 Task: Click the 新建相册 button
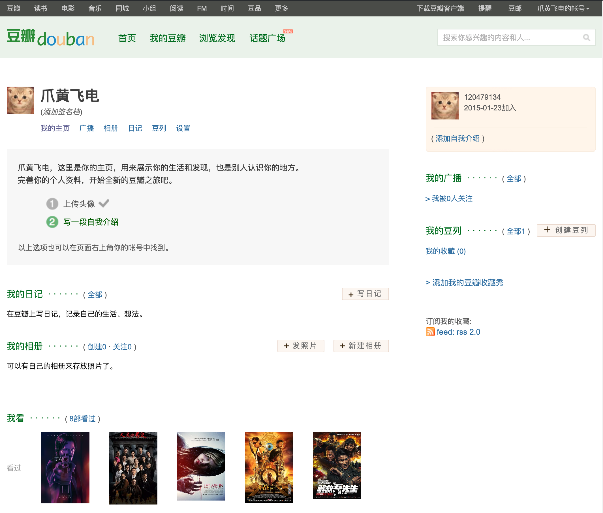click(x=361, y=346)
